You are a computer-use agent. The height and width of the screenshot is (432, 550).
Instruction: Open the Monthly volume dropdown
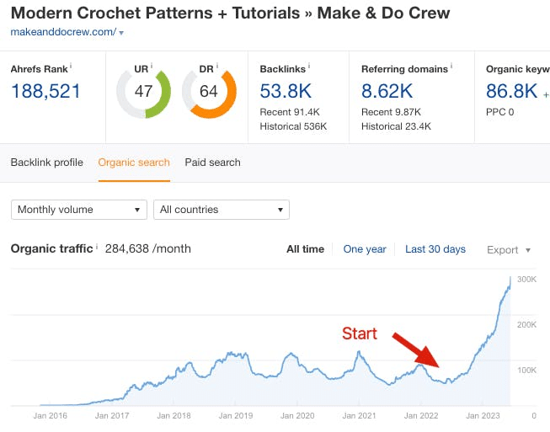click(x=79, y=210)
